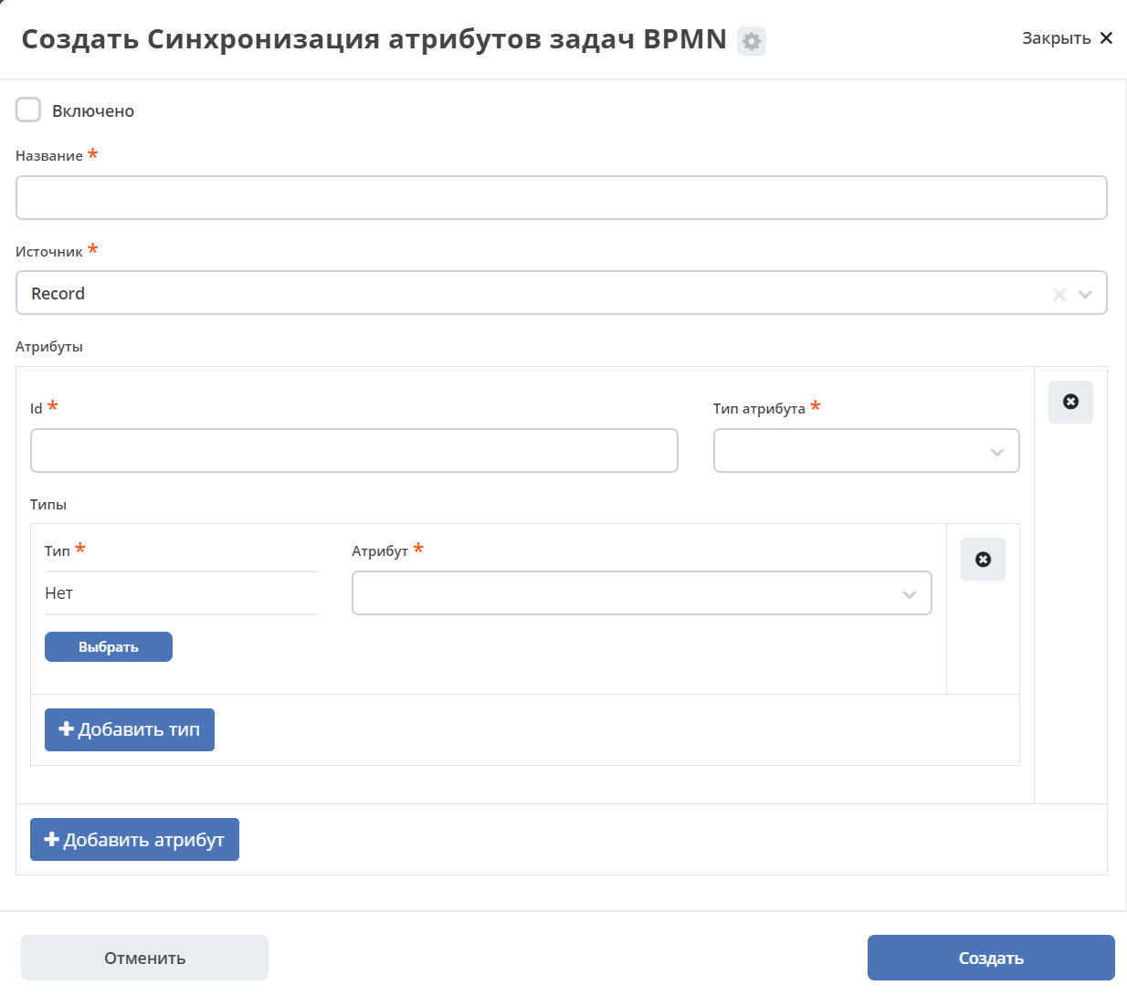Click the Включено label text
Screen dimensions: 1127x1006
(93, 111)
